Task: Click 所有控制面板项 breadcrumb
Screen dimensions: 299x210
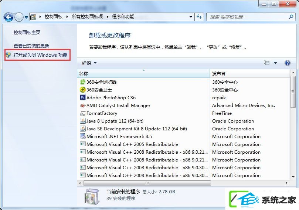Action: (x=87, y=17)
